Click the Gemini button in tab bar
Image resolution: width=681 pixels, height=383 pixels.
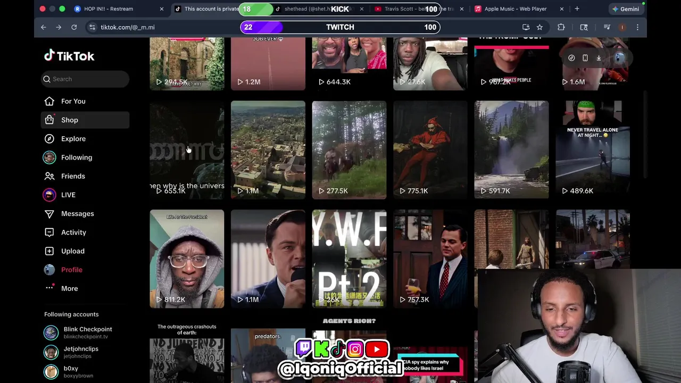click(x=625, y=9)
